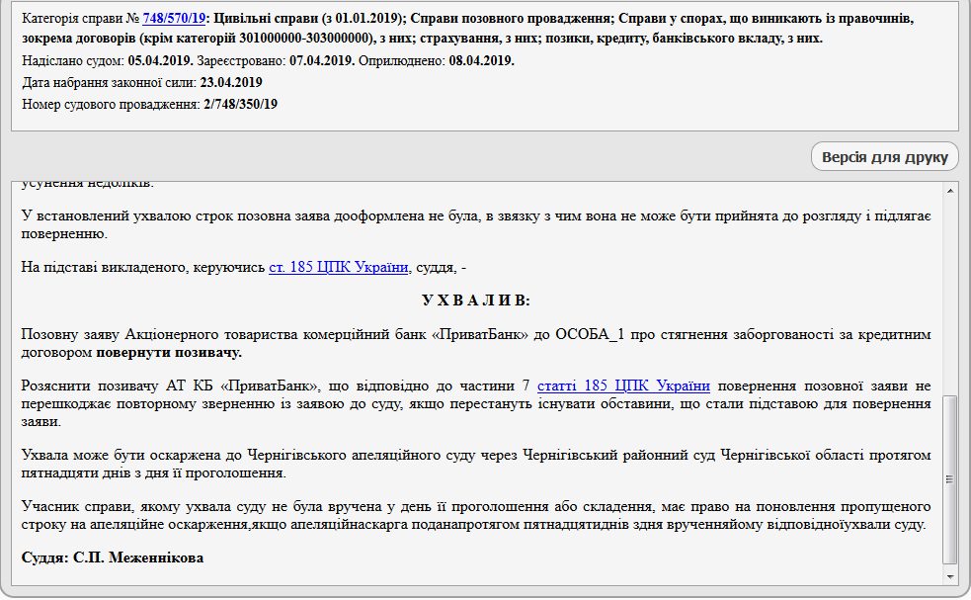971x600 pixels.
Task: Click the label 'Номер судового провадження:'
Action: (x=112, y=104)
